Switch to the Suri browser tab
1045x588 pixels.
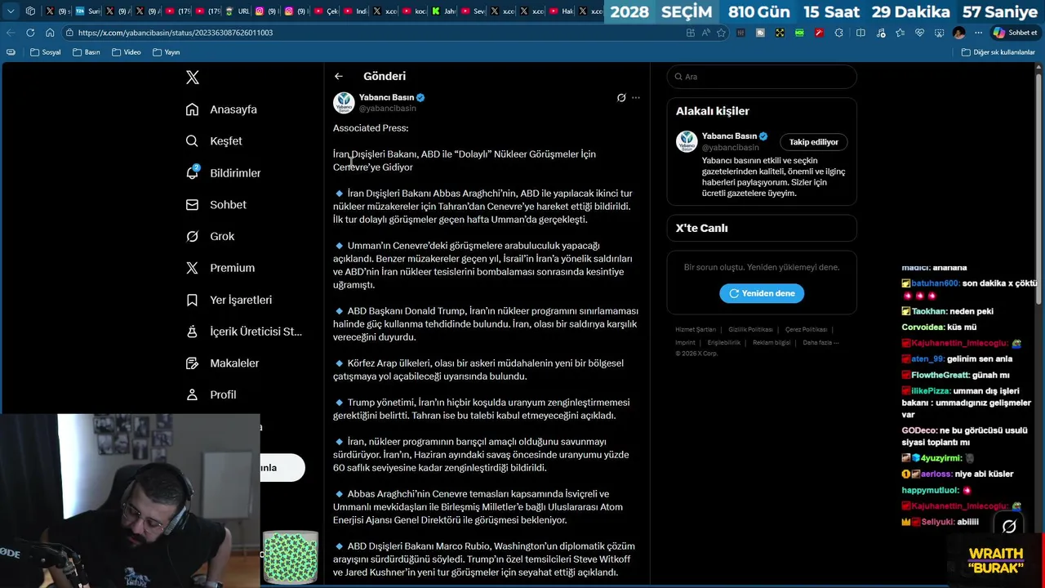point(87,11)
